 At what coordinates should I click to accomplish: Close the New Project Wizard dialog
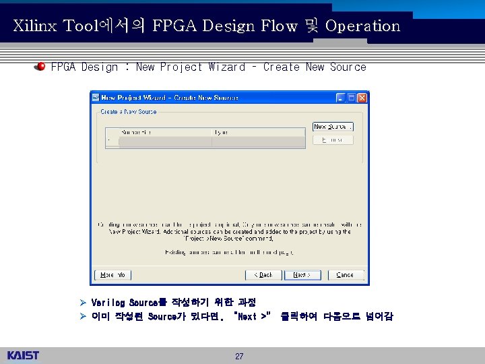(362, 98)
